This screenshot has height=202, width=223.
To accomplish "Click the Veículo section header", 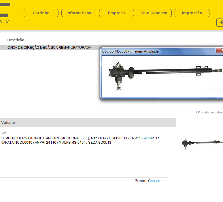I will [8, 123].
